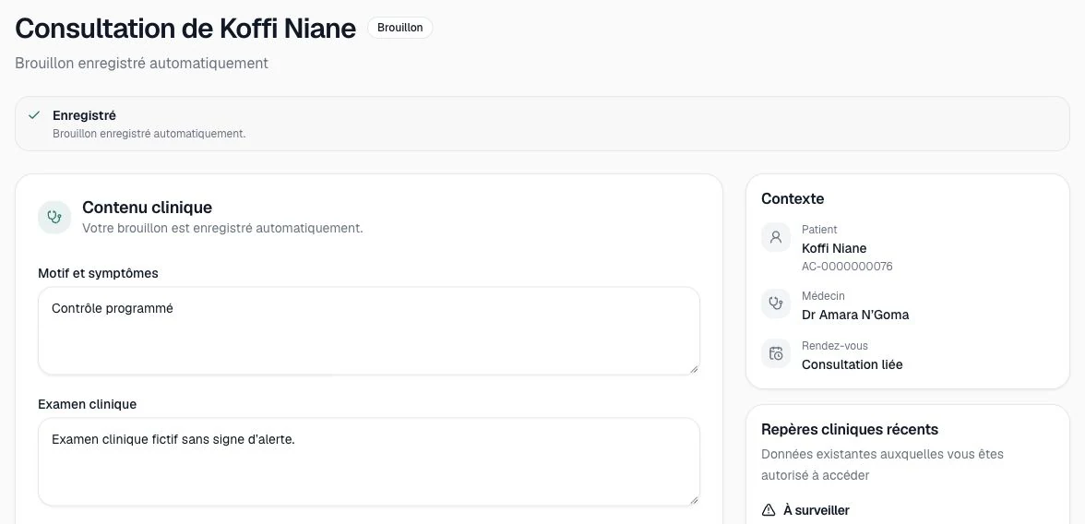
Task: Click the Examen clinique label
Action: (87, 404)
